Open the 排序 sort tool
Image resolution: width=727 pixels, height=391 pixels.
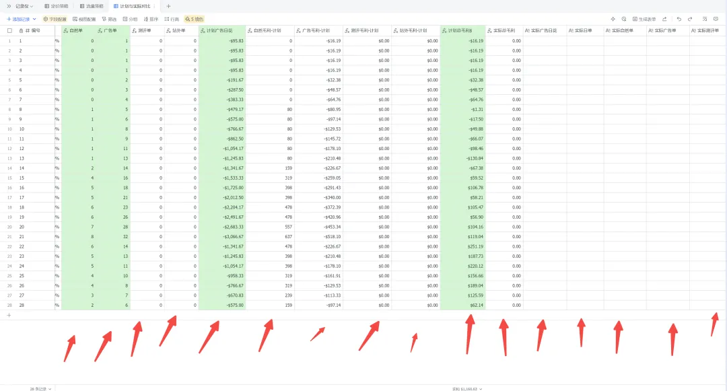(151, 19)
